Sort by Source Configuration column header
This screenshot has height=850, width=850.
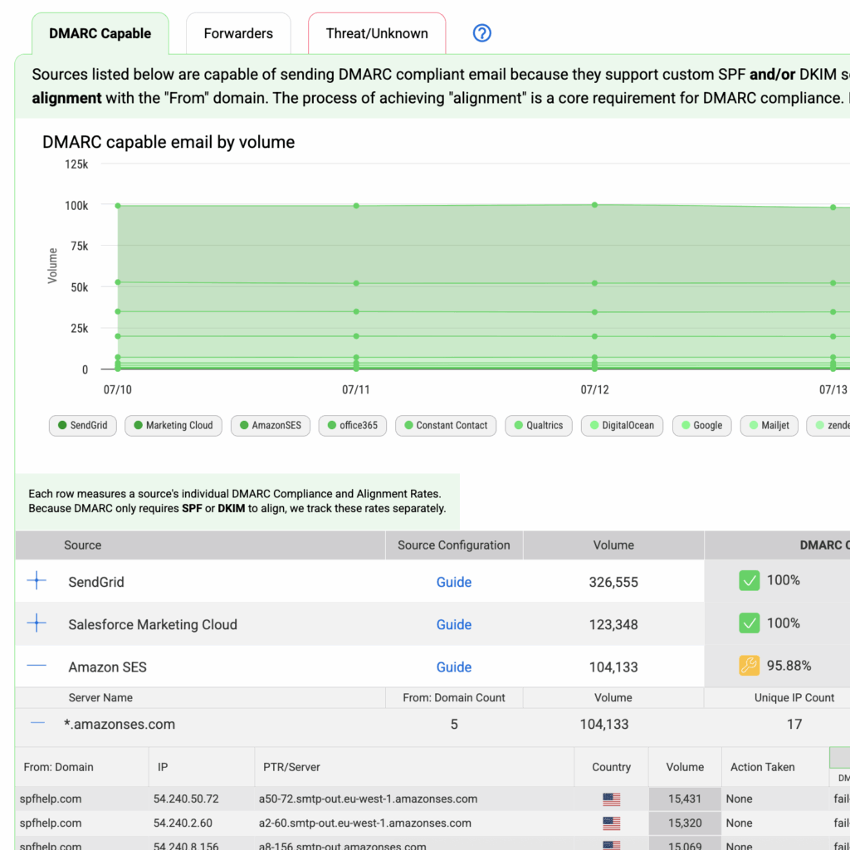pyautogui.click(x=454, y=545)
